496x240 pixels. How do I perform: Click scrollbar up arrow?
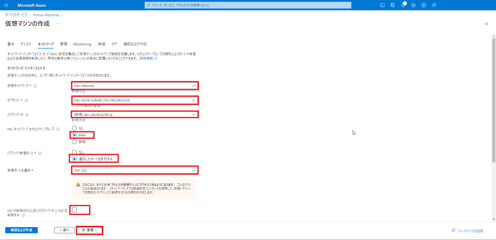[494, 36]
